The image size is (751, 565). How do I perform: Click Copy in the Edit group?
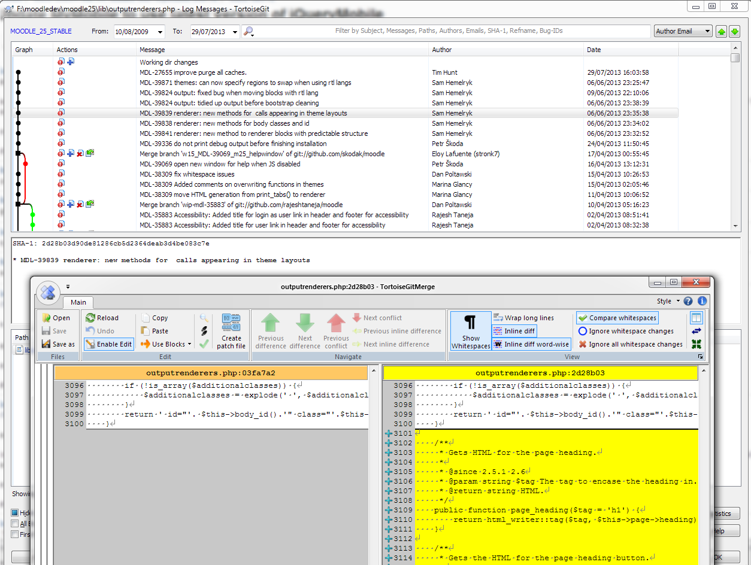pyautogui.click(x=155, y=318)
